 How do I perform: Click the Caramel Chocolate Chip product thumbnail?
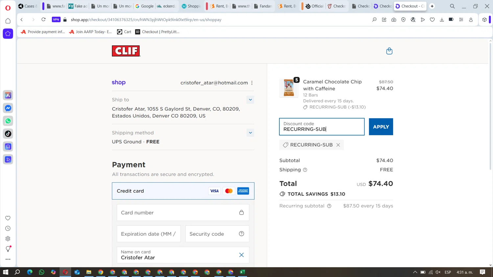289,88
